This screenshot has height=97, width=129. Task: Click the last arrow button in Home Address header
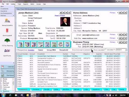click(x=126, y=13)
